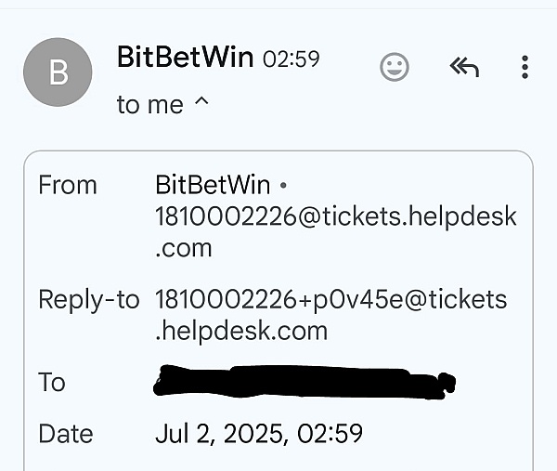Click the date Jul 2, 2025, 02:59
Screen dimensions: 557x471
[259, 433]
